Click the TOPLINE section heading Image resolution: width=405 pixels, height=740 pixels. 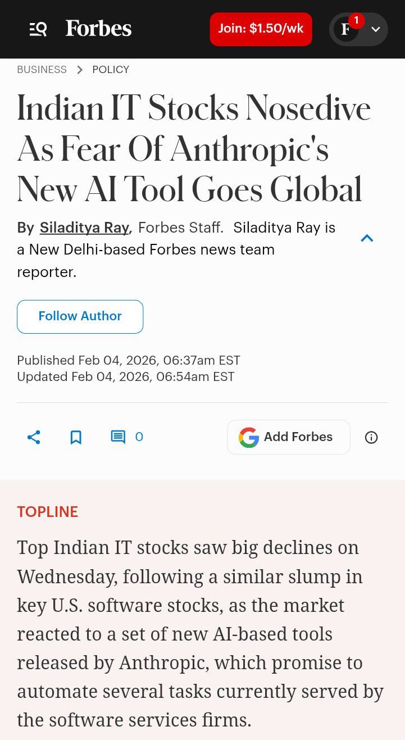(48, 512)
